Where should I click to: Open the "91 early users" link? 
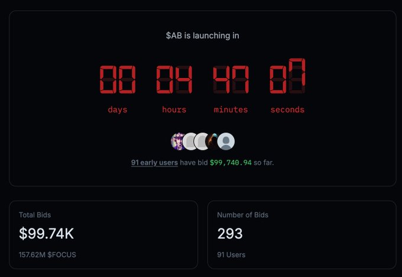point(154,162)
